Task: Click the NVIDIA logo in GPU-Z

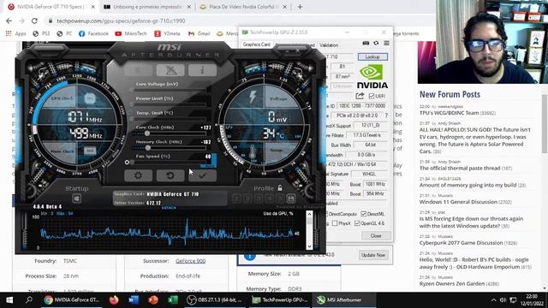Action: pos(372,77)
